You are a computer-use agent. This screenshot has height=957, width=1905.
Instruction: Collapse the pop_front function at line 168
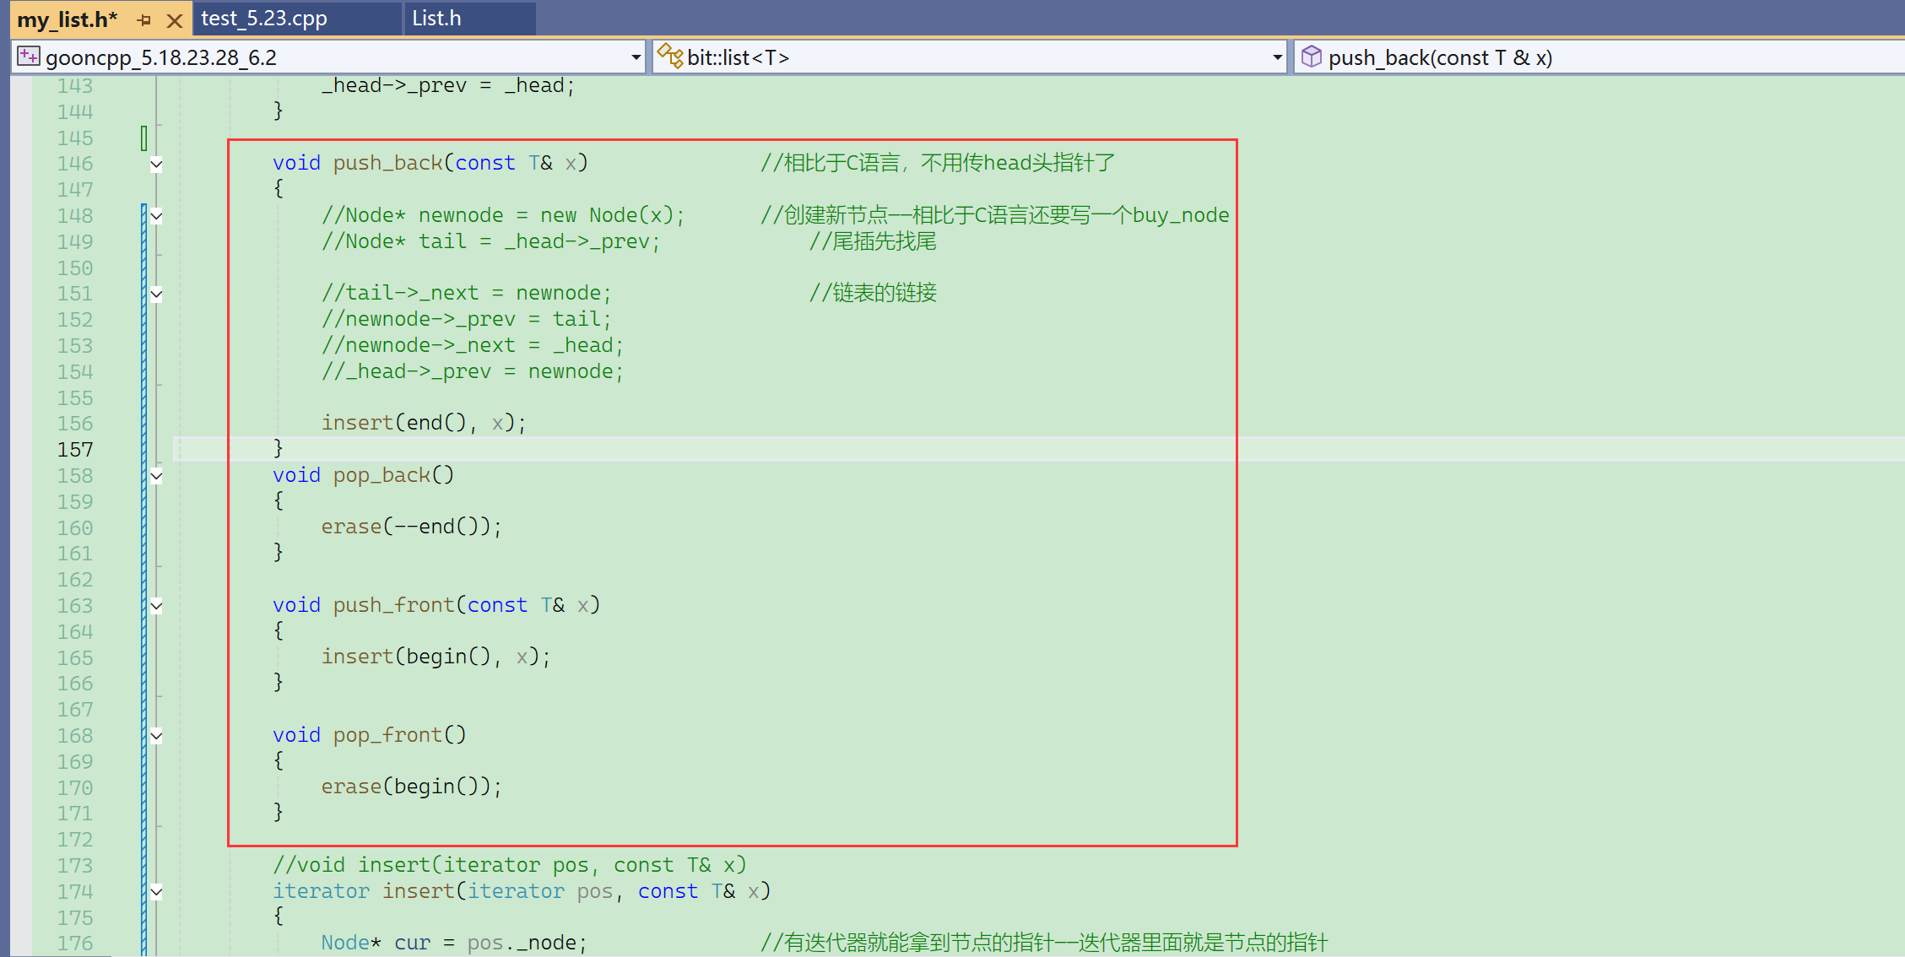pos(156,736)
